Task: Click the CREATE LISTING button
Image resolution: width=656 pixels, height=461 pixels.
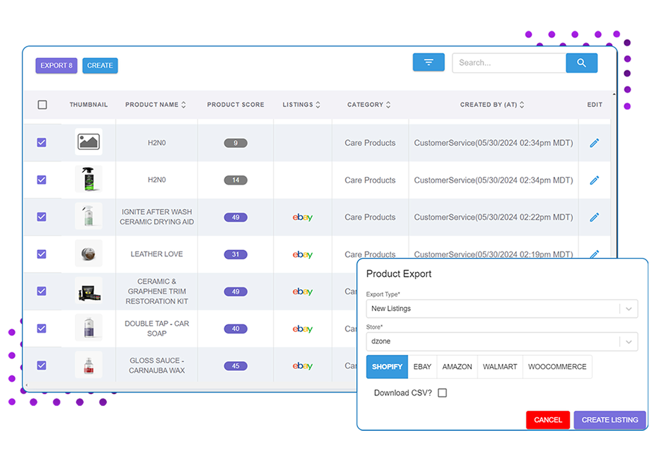Action: 609,420
